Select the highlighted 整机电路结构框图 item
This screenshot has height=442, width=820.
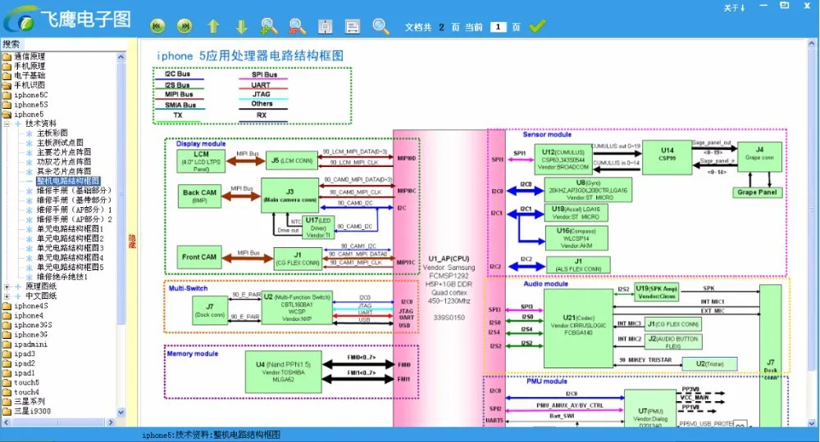(68, 181)
